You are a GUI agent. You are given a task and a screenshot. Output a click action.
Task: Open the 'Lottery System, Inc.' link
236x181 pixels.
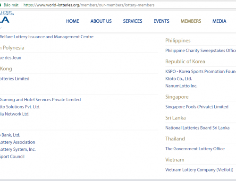point(18,149)
